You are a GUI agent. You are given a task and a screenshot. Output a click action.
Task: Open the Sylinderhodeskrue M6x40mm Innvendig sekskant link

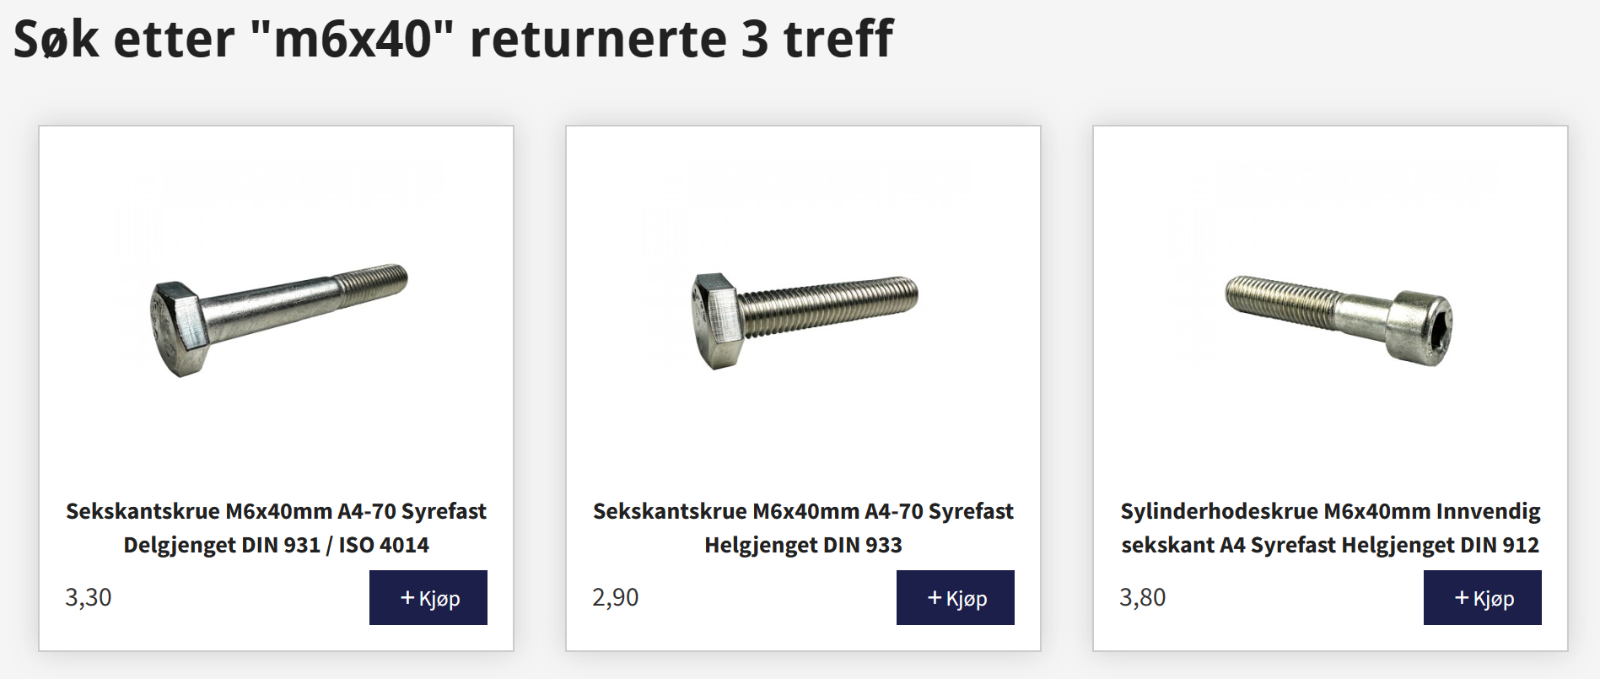coord(1330,528)
